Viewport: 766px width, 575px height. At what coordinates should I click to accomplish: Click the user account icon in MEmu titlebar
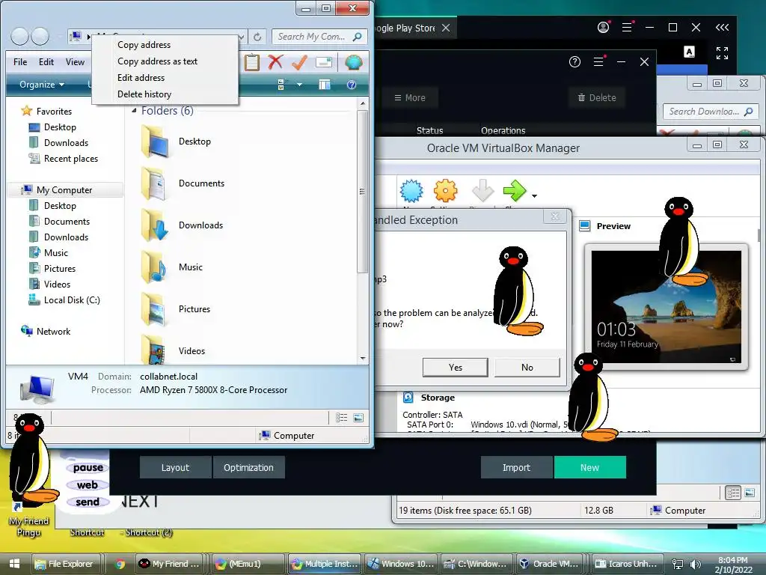click(x=604, y=28)
